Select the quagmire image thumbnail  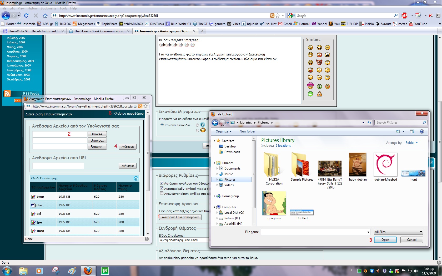point(274,203)
